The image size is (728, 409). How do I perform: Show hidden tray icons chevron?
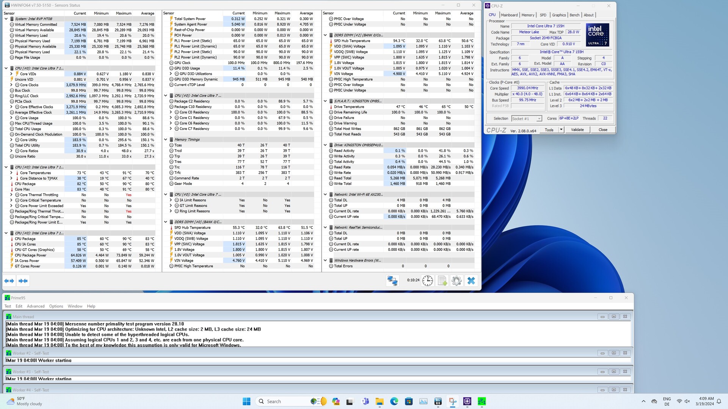[643, 401]
